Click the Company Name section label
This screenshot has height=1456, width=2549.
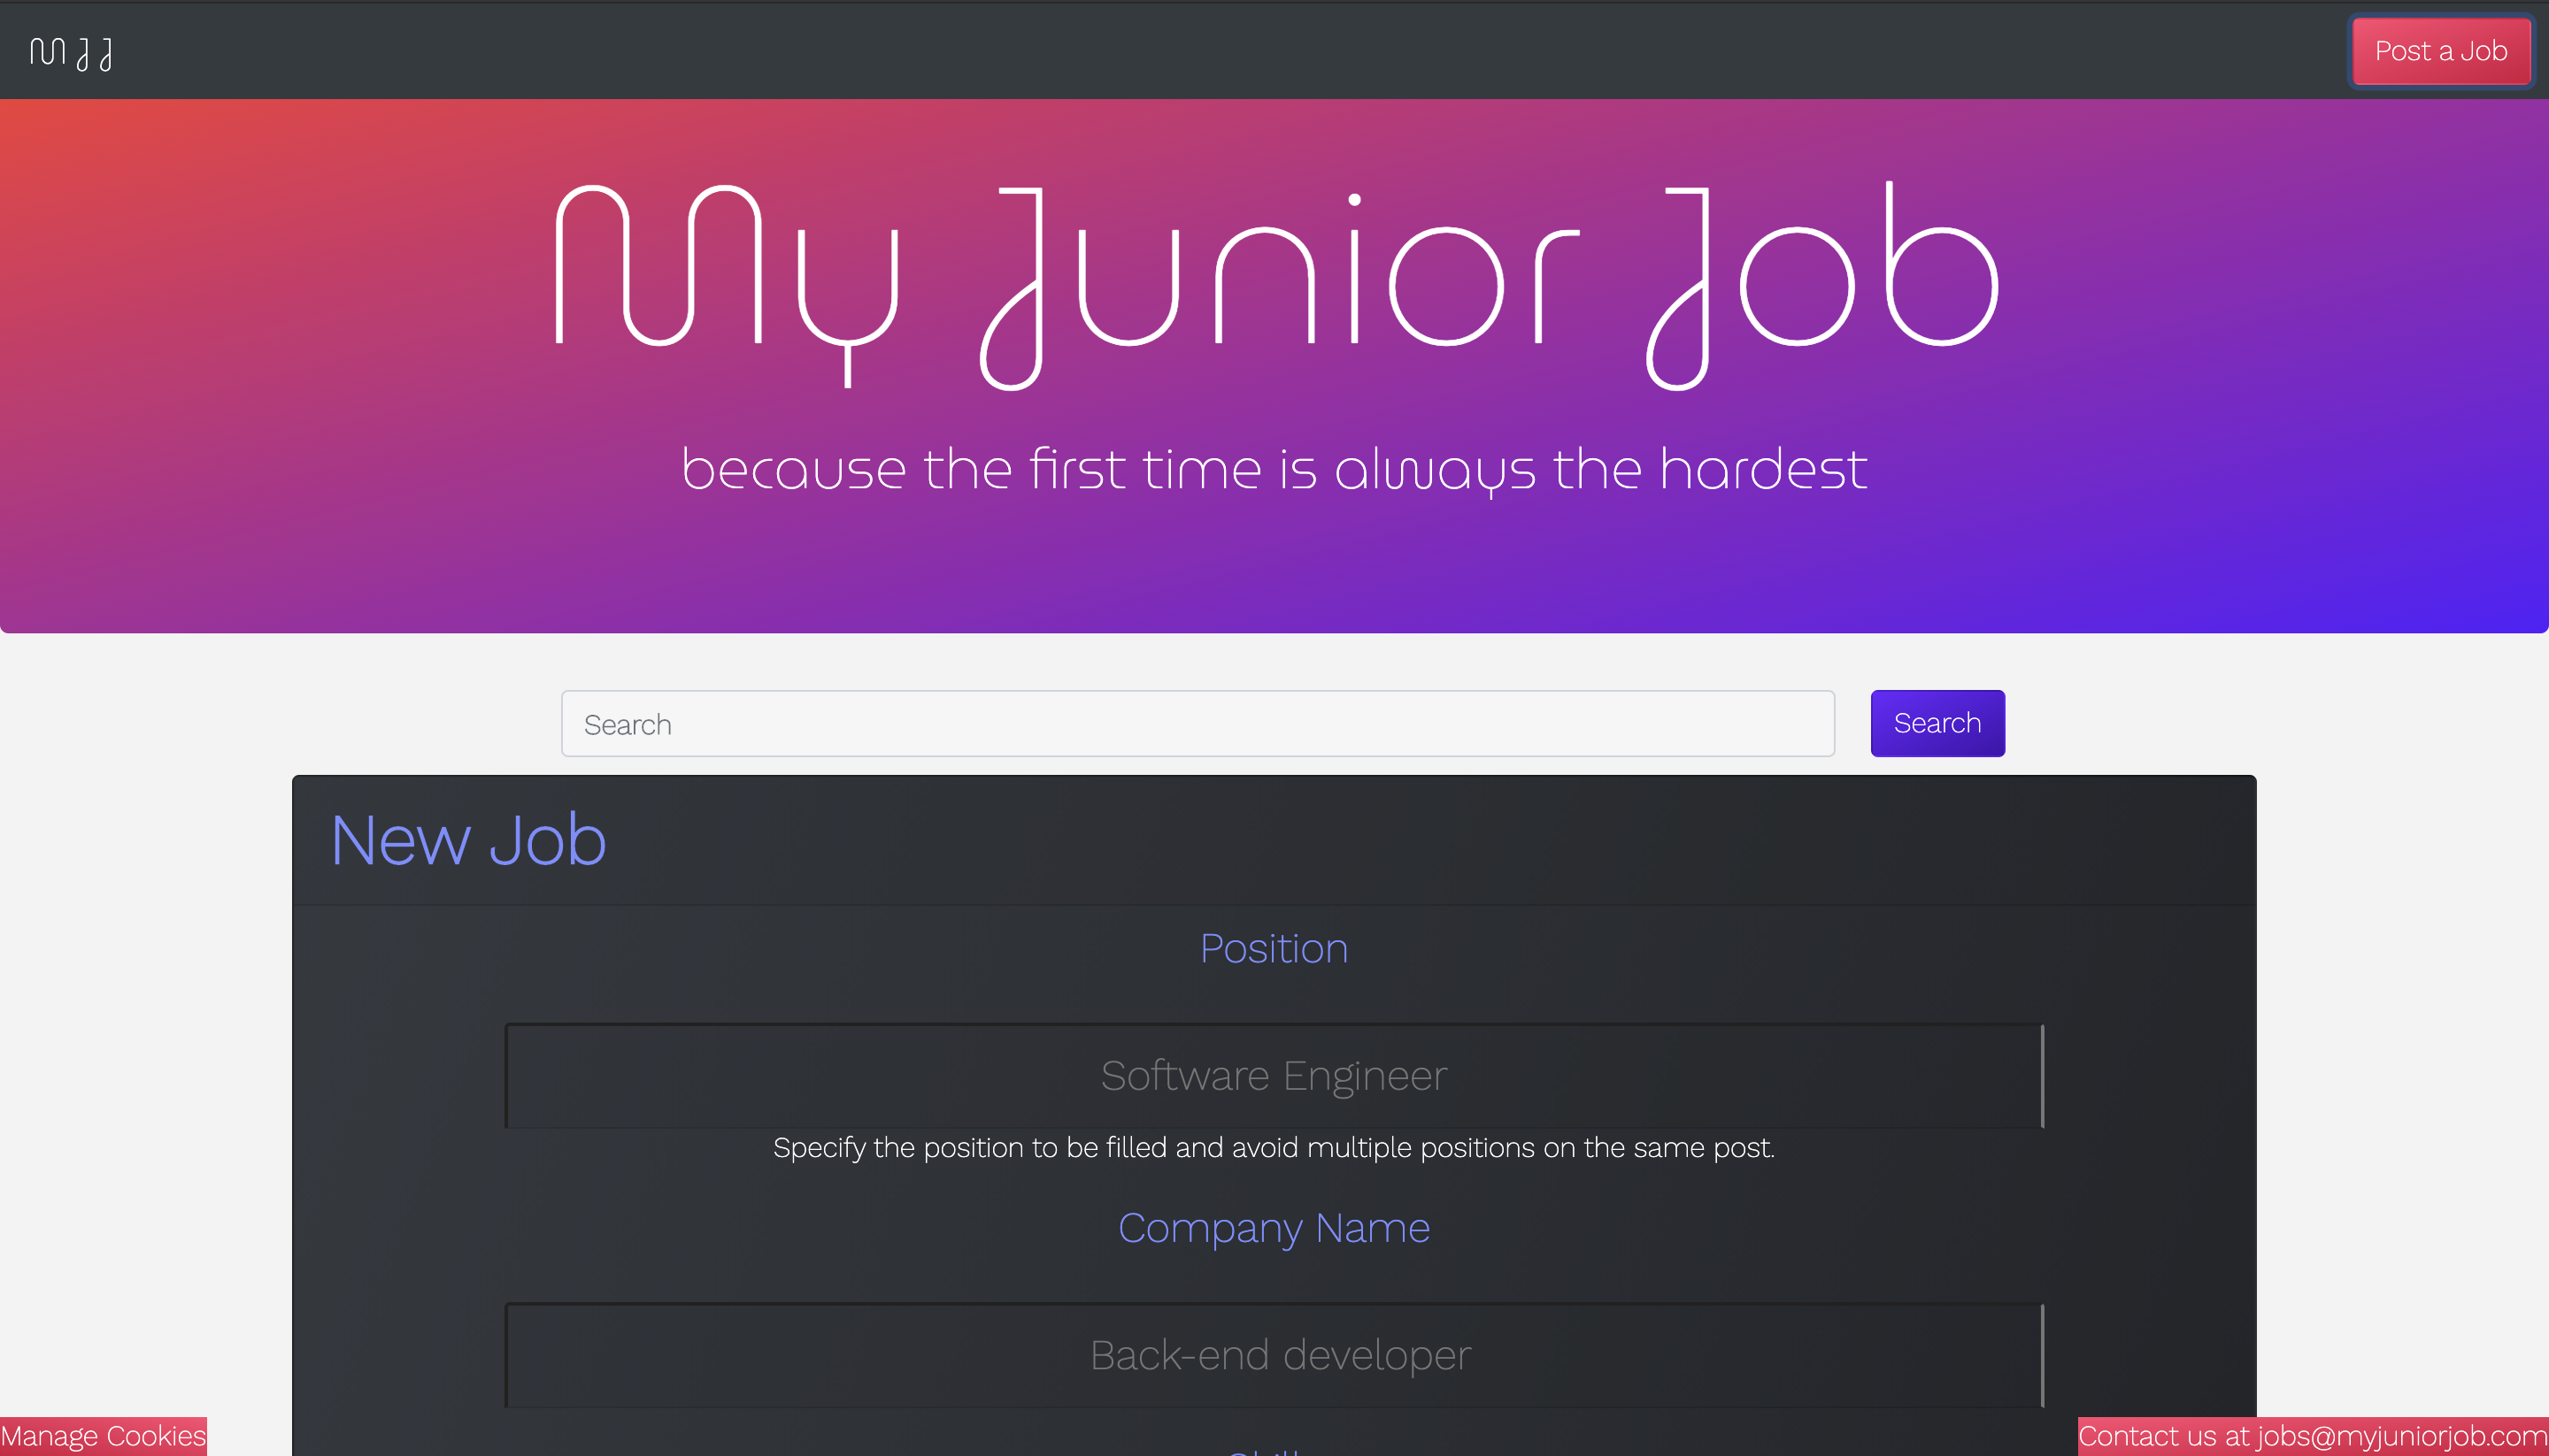point(1274,1227)
